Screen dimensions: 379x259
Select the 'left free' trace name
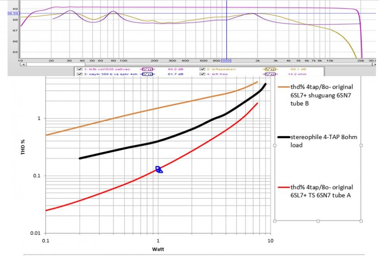pyautogui.click(x=220, y=74)
